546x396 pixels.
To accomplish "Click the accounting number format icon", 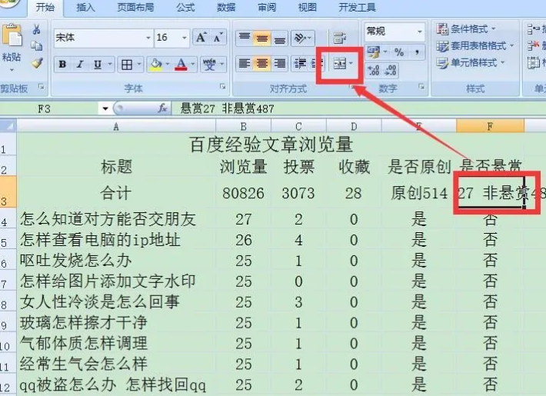I will coord(374,52).
